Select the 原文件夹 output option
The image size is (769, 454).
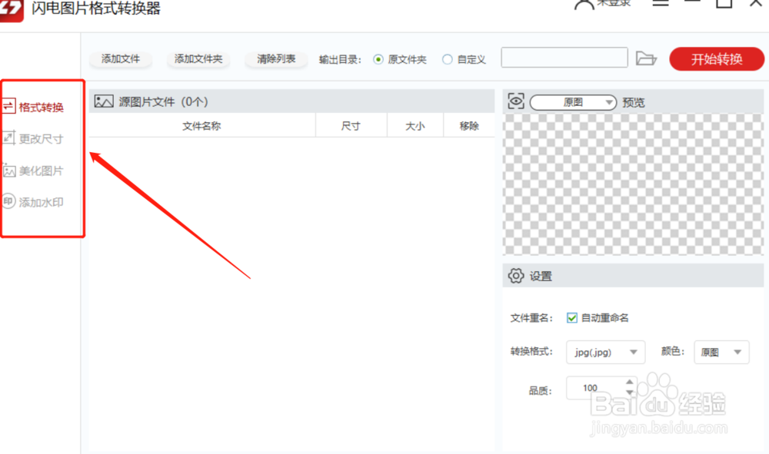[x=380, y=58]
